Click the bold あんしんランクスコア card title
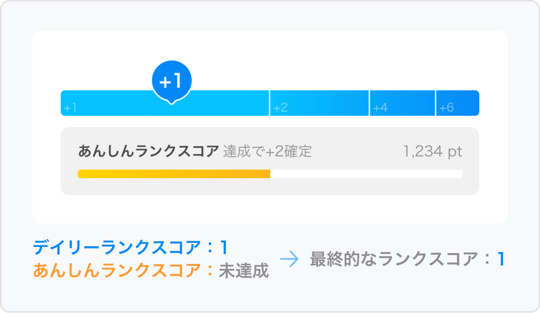Image resolution: width=540 pixels, height=313 pixels. [x=148, y=152]
